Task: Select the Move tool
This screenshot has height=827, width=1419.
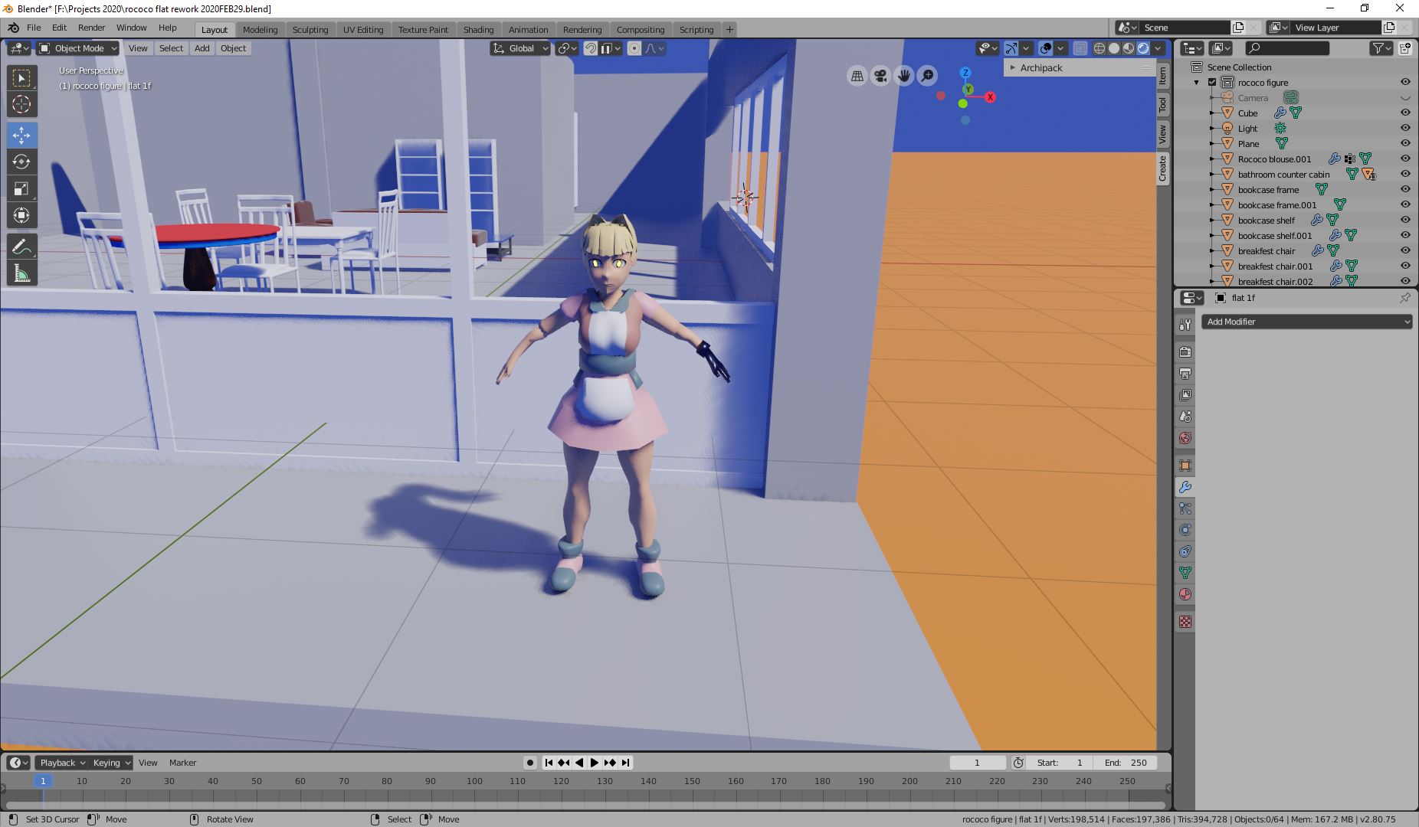Action: click(x=21, y=136)
